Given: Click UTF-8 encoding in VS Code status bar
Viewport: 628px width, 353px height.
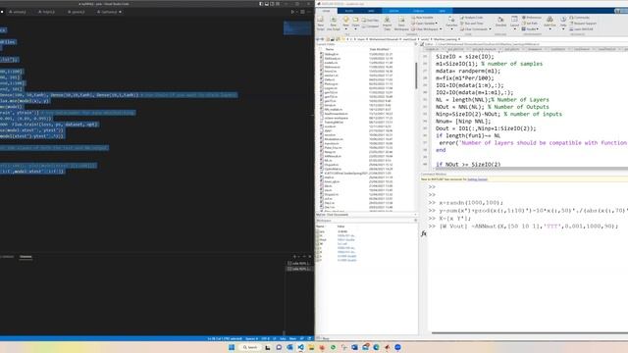Looking at the screenshot, I should click(x=266, y=338).
